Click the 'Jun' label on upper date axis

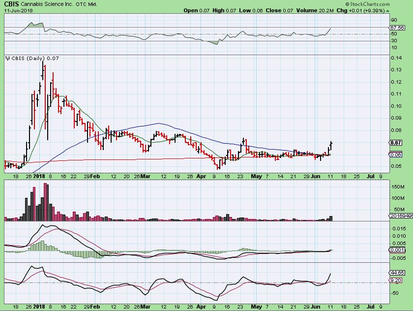tap(316, 176)
